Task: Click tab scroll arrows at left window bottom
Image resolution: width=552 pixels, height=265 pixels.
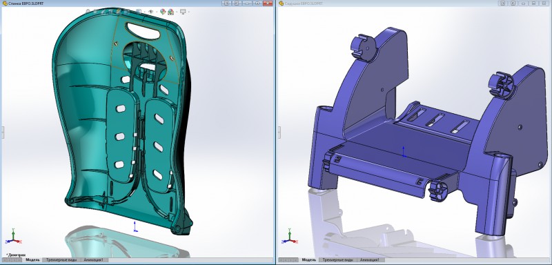Action: coord(12,260)
